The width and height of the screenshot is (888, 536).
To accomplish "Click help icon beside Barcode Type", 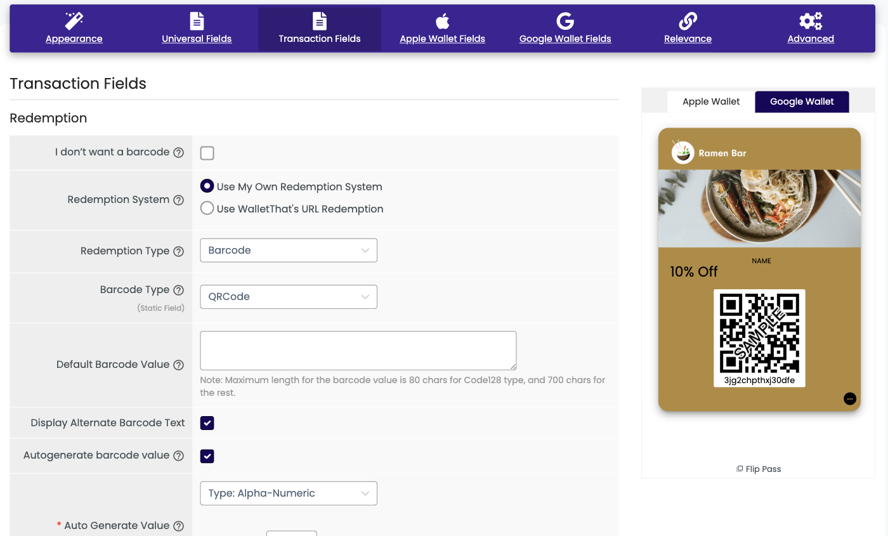I will coord(179,290).
